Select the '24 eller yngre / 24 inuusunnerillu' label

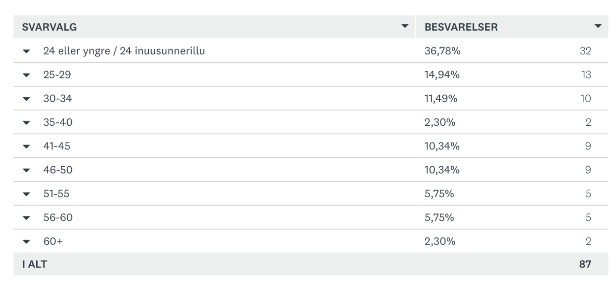124,51
